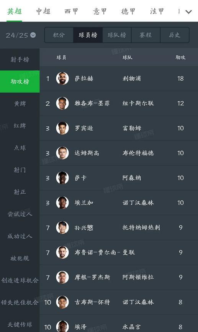
Task: Open the 历史 history tab
Action: [175, 35]
